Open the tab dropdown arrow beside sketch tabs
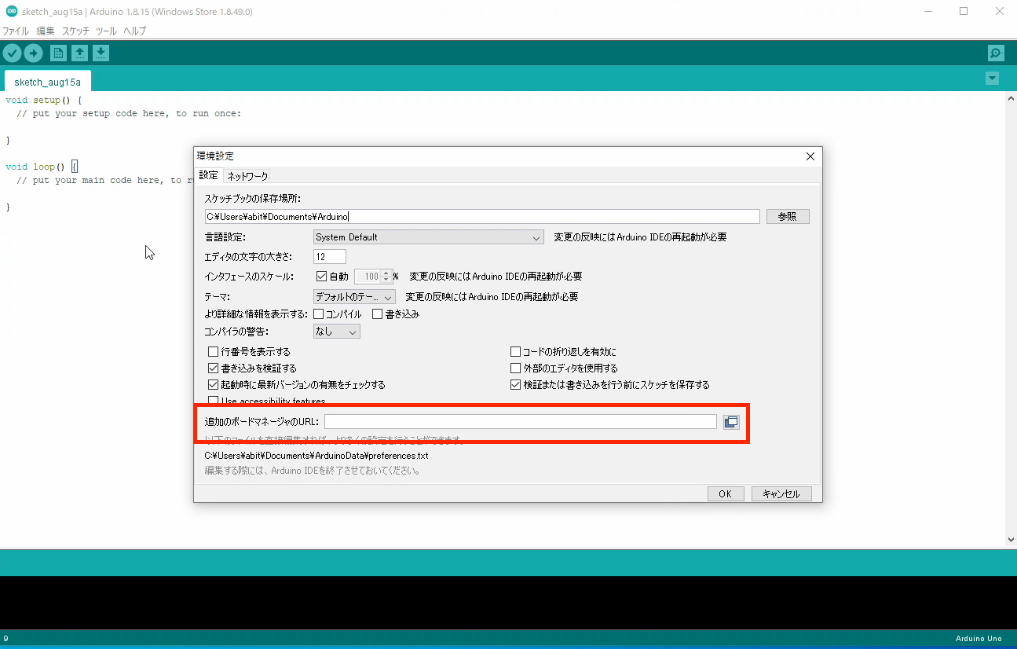 (993, 78)
